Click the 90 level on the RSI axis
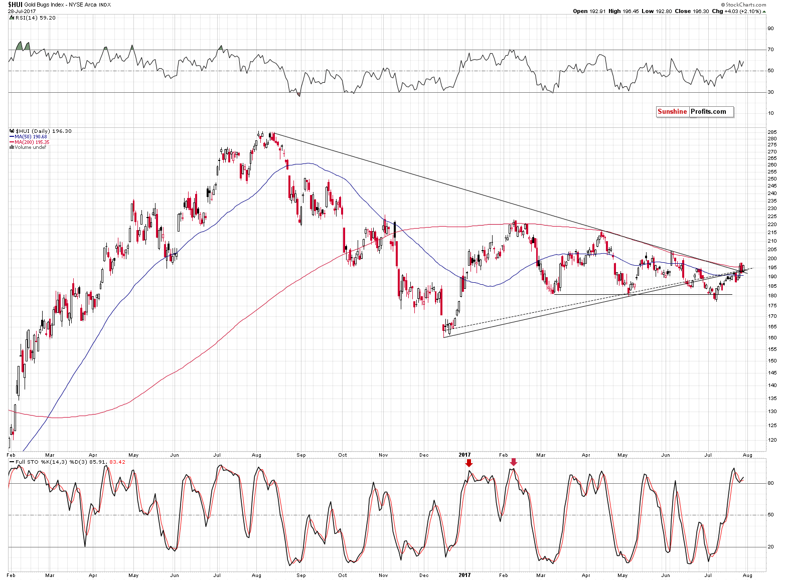 [x=770, y=29]
